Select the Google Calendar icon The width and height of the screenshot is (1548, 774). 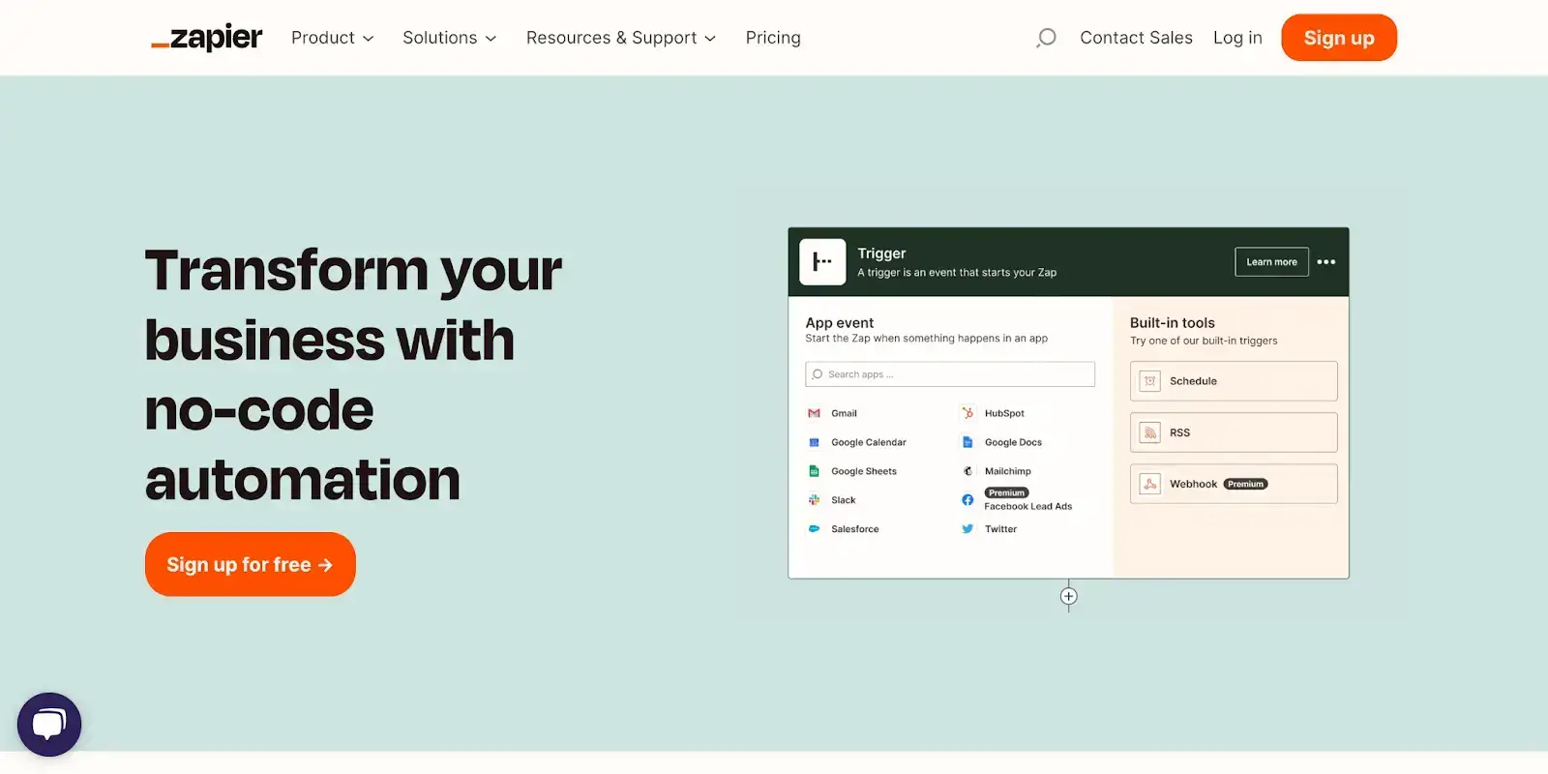814,442
